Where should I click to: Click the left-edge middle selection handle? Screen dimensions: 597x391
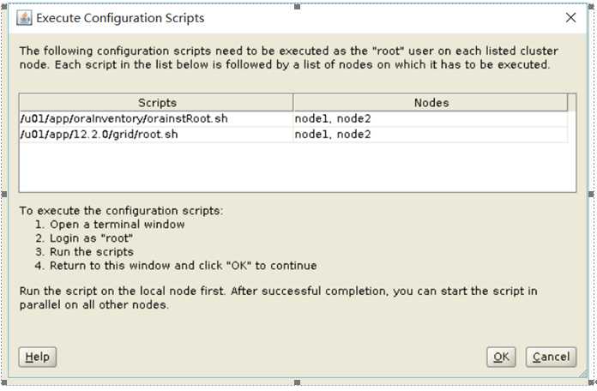(4, 194)
